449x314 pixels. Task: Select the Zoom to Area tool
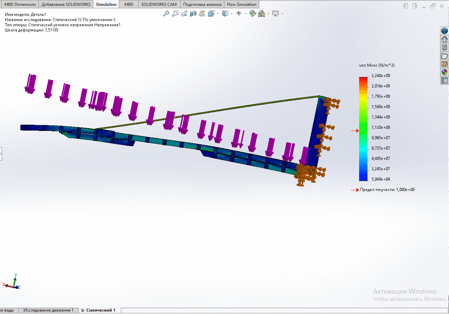(175, 13)
